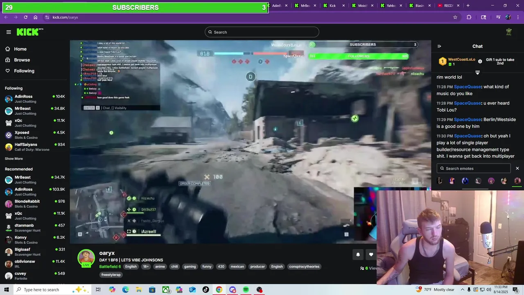Click the heart follow button

(371, 254)
